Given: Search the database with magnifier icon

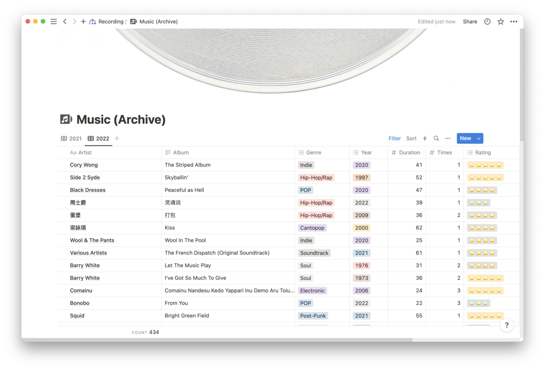Looking at the screenshot, I should [x=436, y=138].
